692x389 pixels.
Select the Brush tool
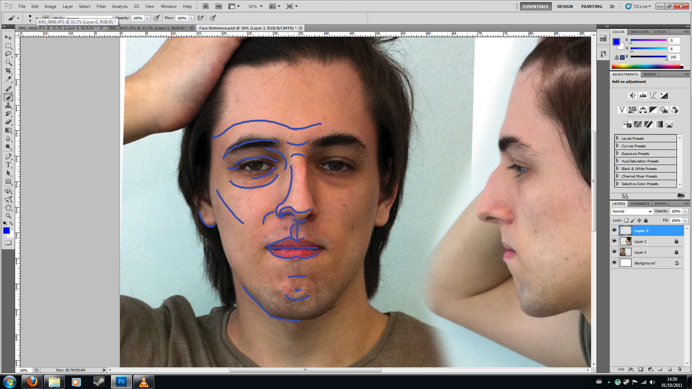8,97
